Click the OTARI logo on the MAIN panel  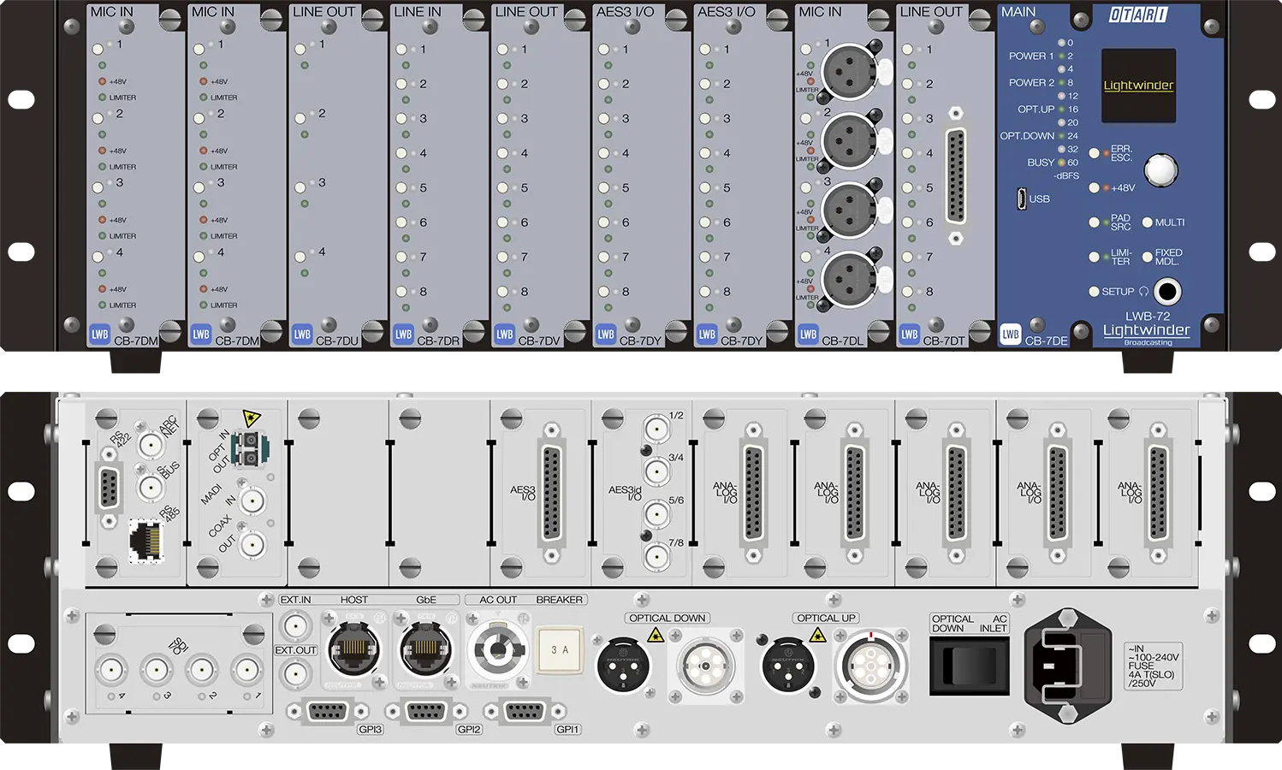1138,15
